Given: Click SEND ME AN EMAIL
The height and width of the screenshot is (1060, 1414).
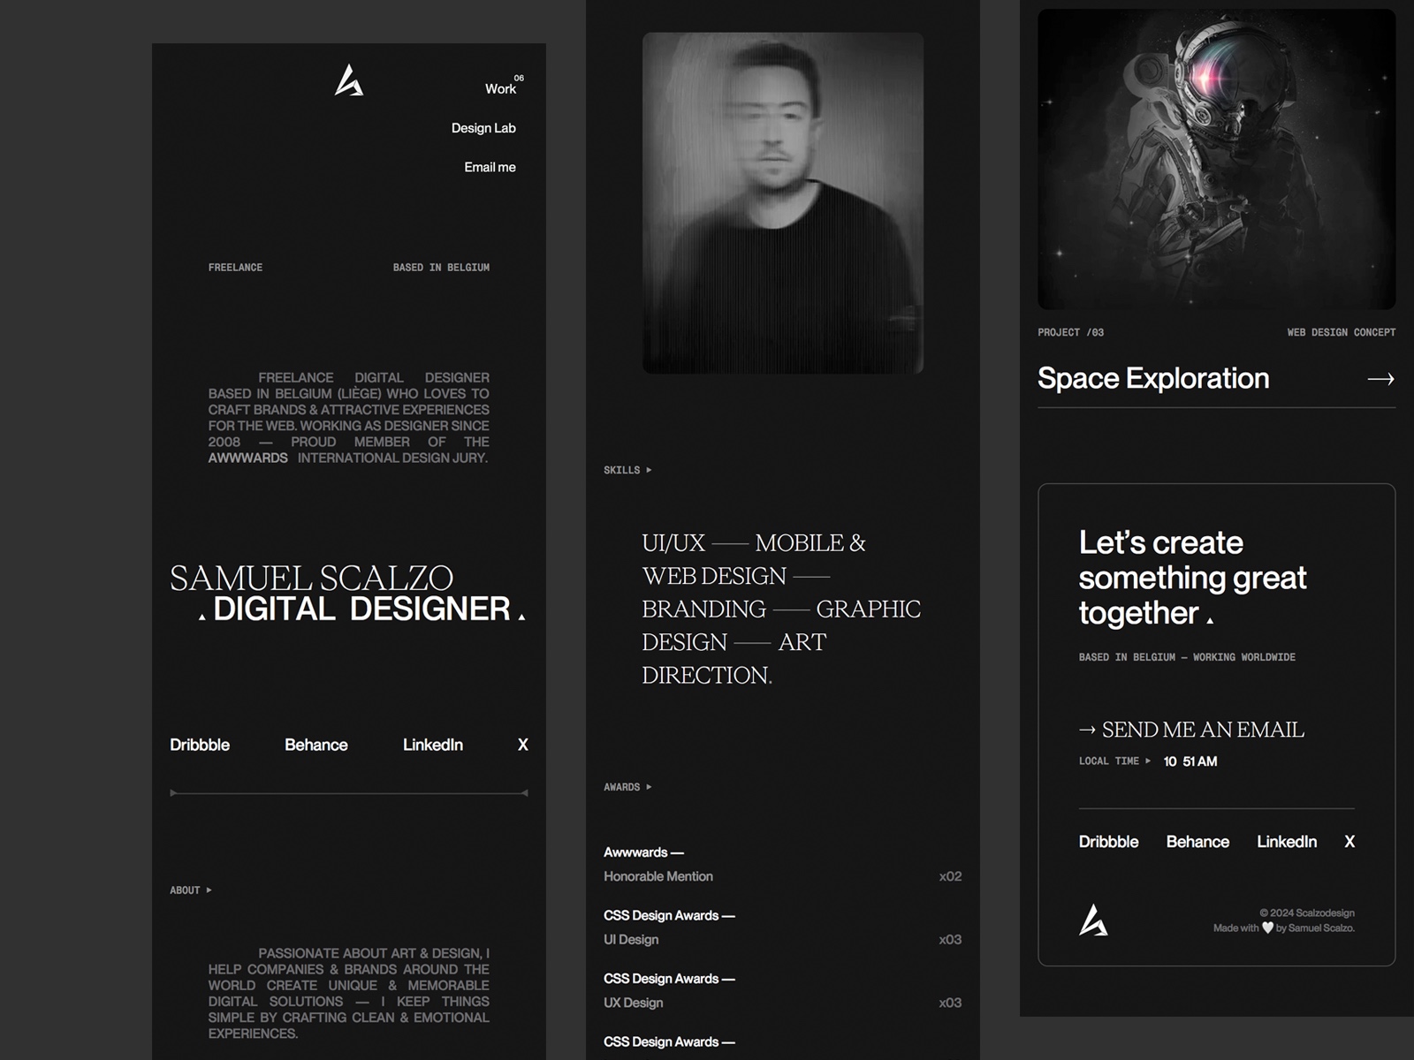Looking at the screenshot, I should coord(1204,730).
